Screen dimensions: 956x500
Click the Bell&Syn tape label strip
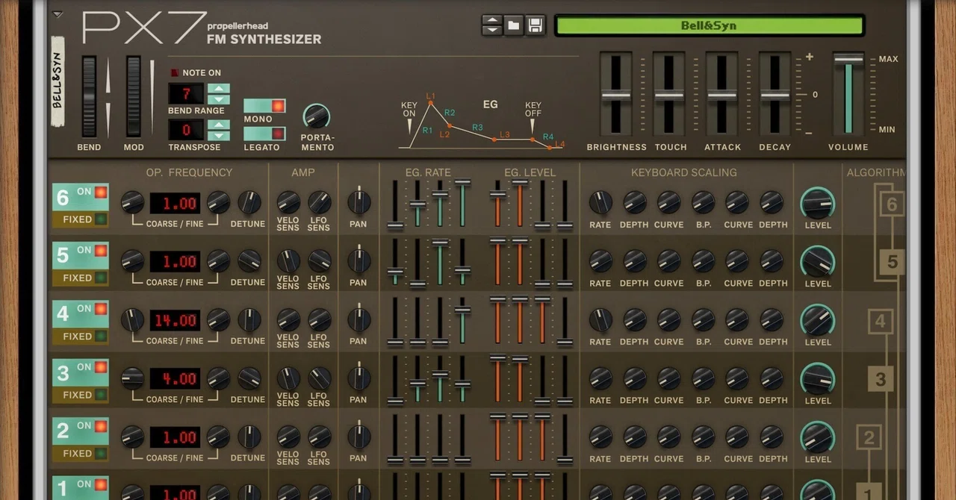tap(58, 82)
